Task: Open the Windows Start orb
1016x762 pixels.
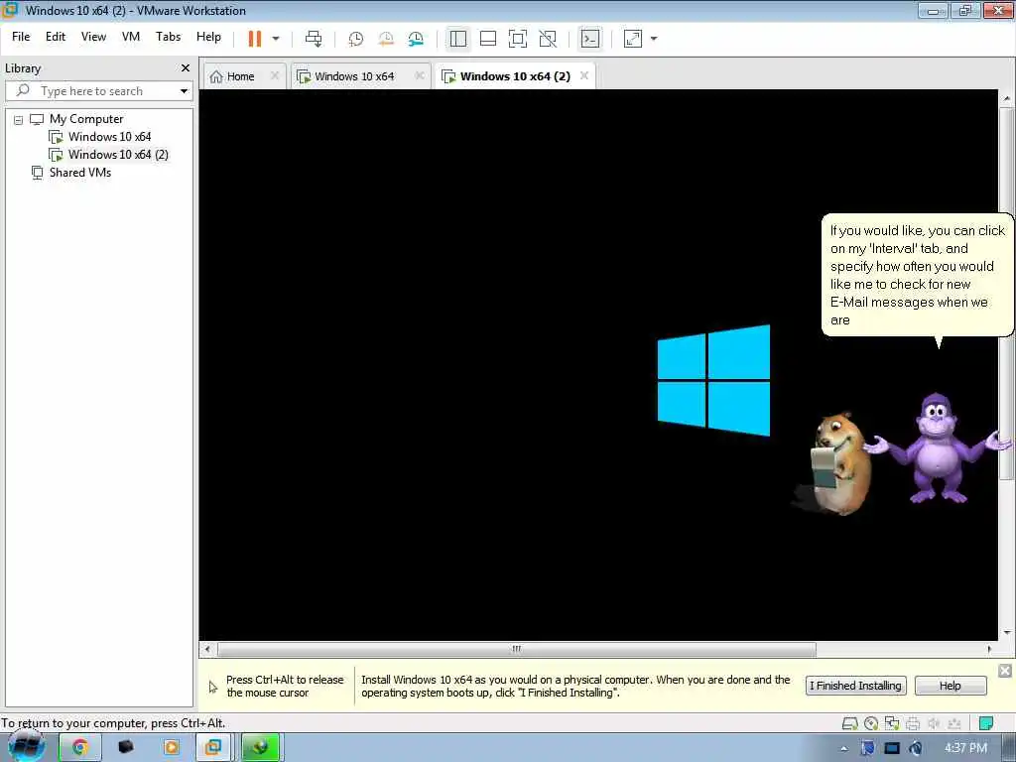Action: click(x=27, y=746)
